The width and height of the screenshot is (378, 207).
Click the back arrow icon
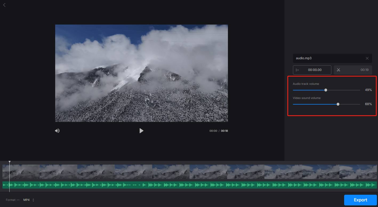coord(4,5)
